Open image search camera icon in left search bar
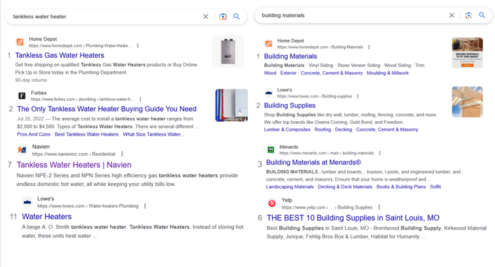The height and width of the screenshot is (267, 495). point(223,16)
